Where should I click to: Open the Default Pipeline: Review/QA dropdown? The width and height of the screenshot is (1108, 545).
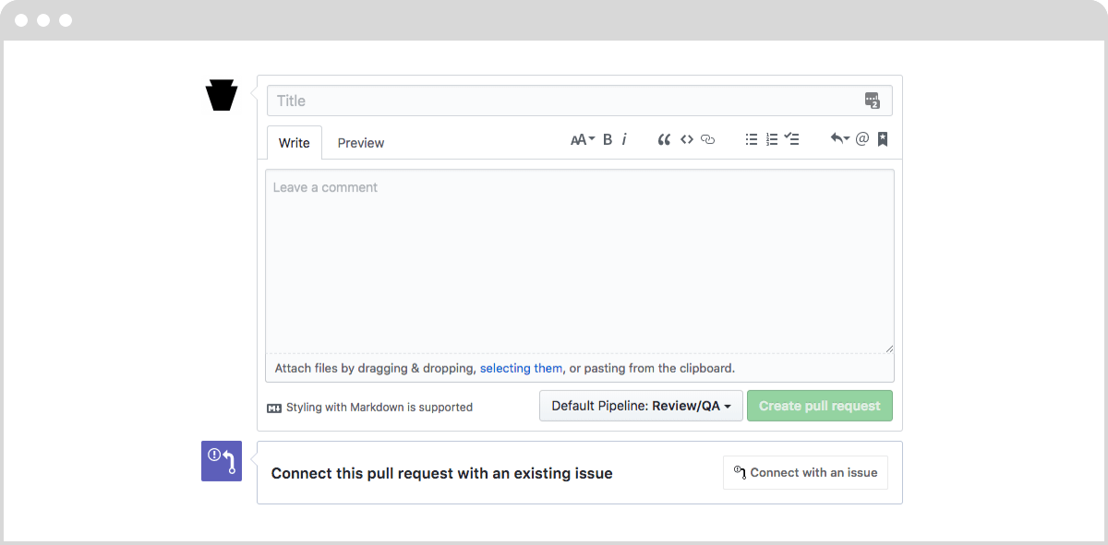click(640, 405)
